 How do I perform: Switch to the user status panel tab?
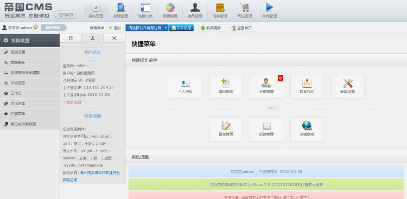(92, 38)
